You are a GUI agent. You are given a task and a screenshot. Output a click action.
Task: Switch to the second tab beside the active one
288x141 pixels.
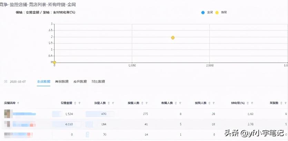point(62,82)
